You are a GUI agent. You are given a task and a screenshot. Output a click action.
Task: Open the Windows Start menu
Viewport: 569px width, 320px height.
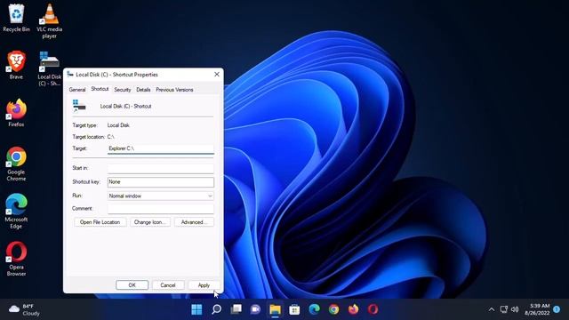(196, 309)
